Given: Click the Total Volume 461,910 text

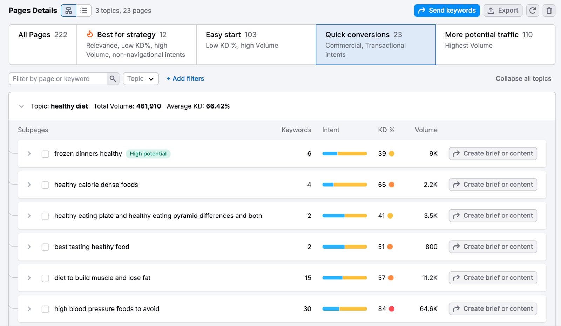Looking at the screenshot, I should [x=127, y=106].
